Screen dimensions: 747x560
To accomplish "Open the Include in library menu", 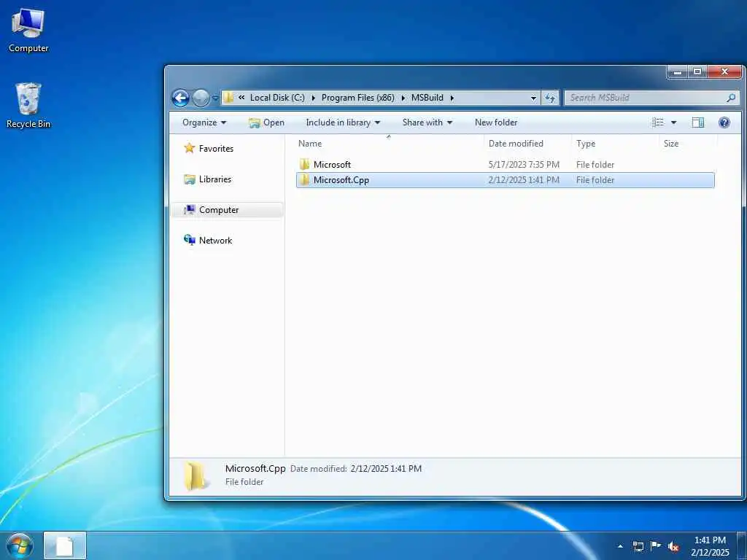I will [x=343, y=122].
